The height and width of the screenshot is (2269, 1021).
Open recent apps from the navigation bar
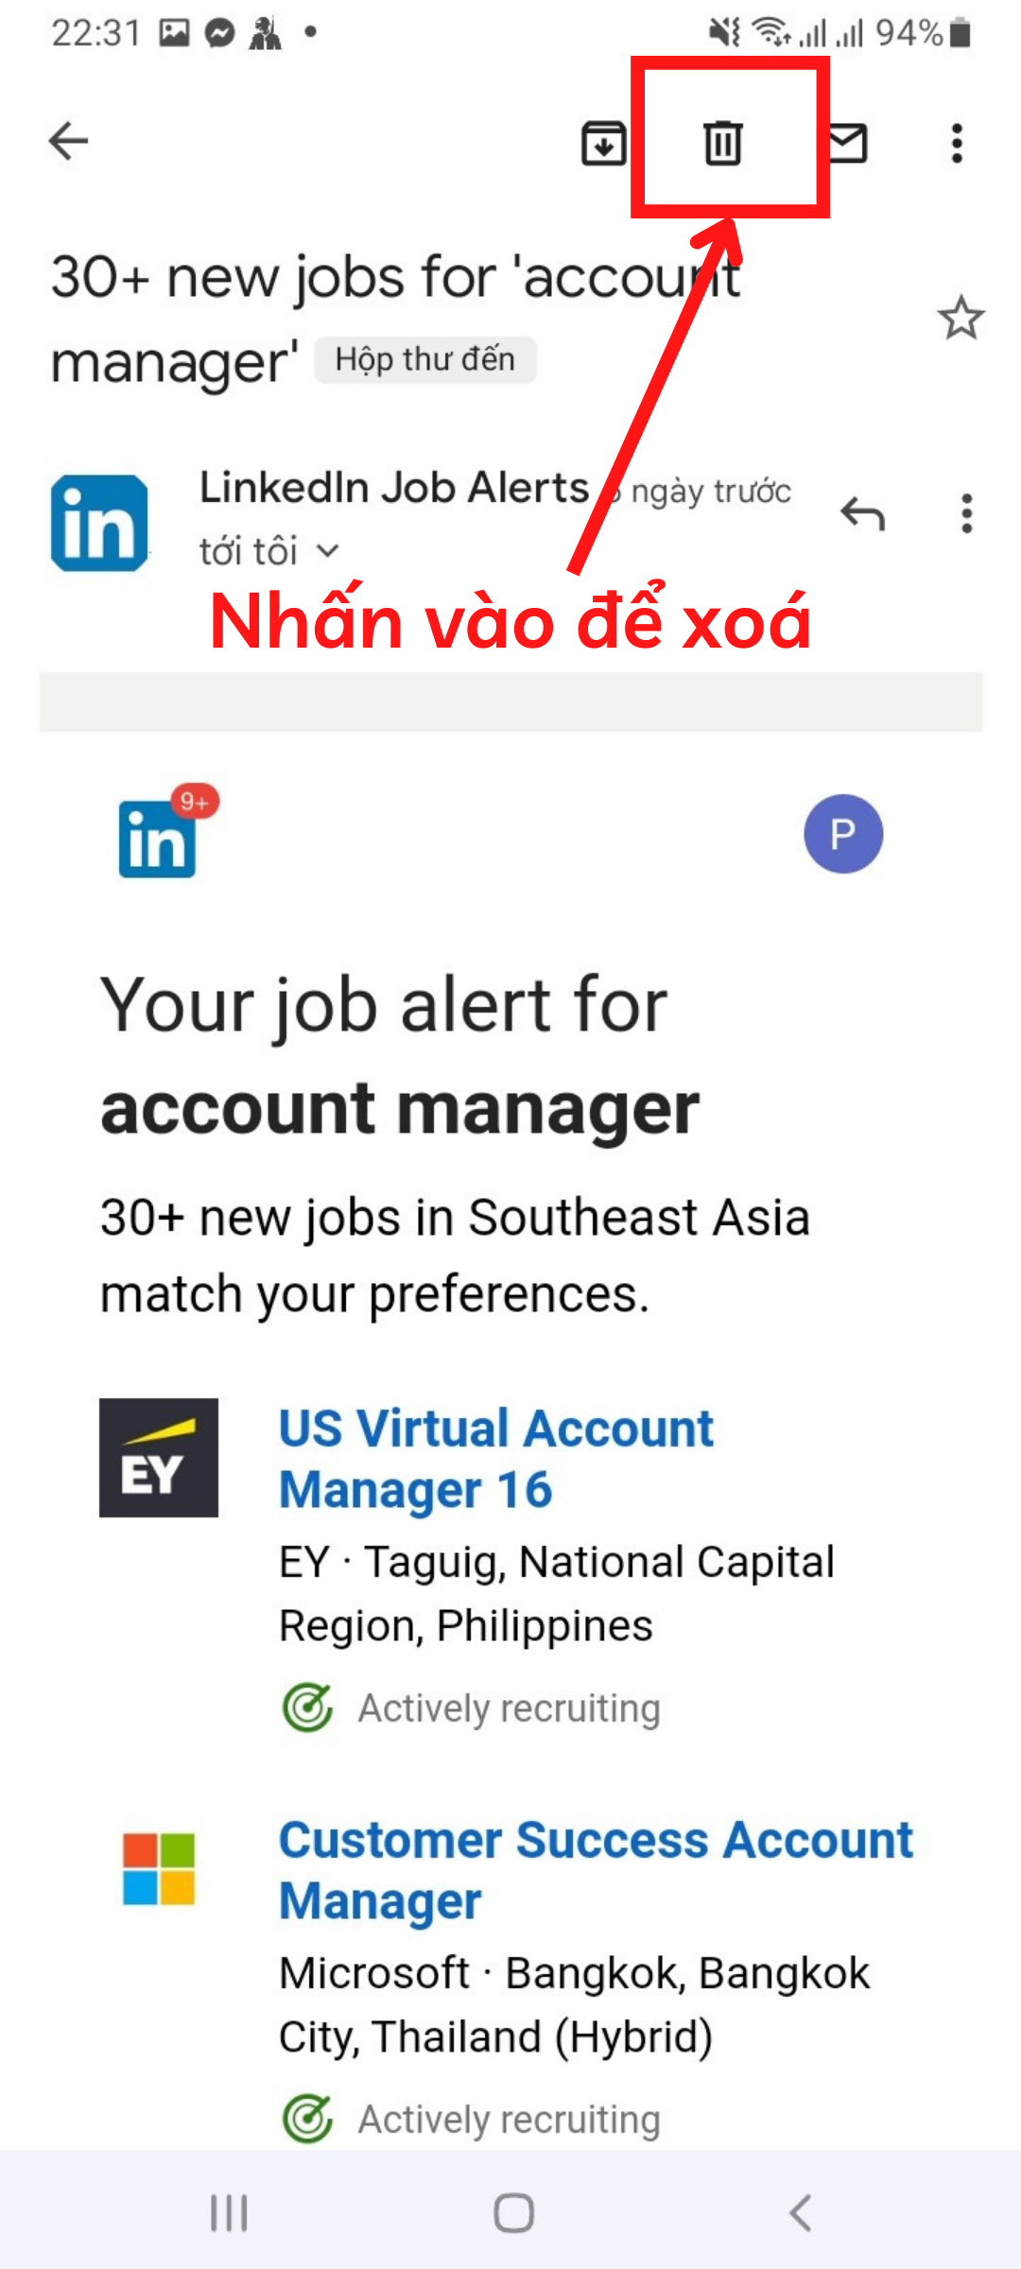[x=229, y=2213]
